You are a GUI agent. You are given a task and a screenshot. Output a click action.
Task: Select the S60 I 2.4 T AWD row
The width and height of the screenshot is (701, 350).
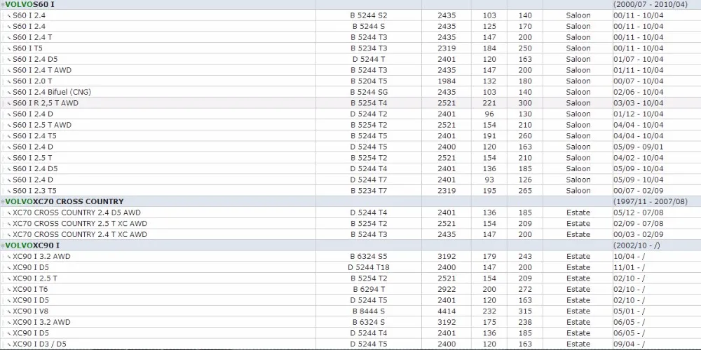coord(350,70)
